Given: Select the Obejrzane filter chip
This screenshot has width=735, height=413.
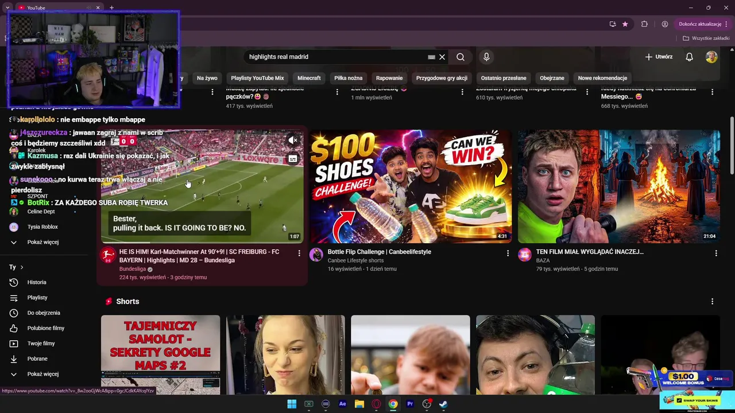Looking at the screenshot, I should point(552,78).
